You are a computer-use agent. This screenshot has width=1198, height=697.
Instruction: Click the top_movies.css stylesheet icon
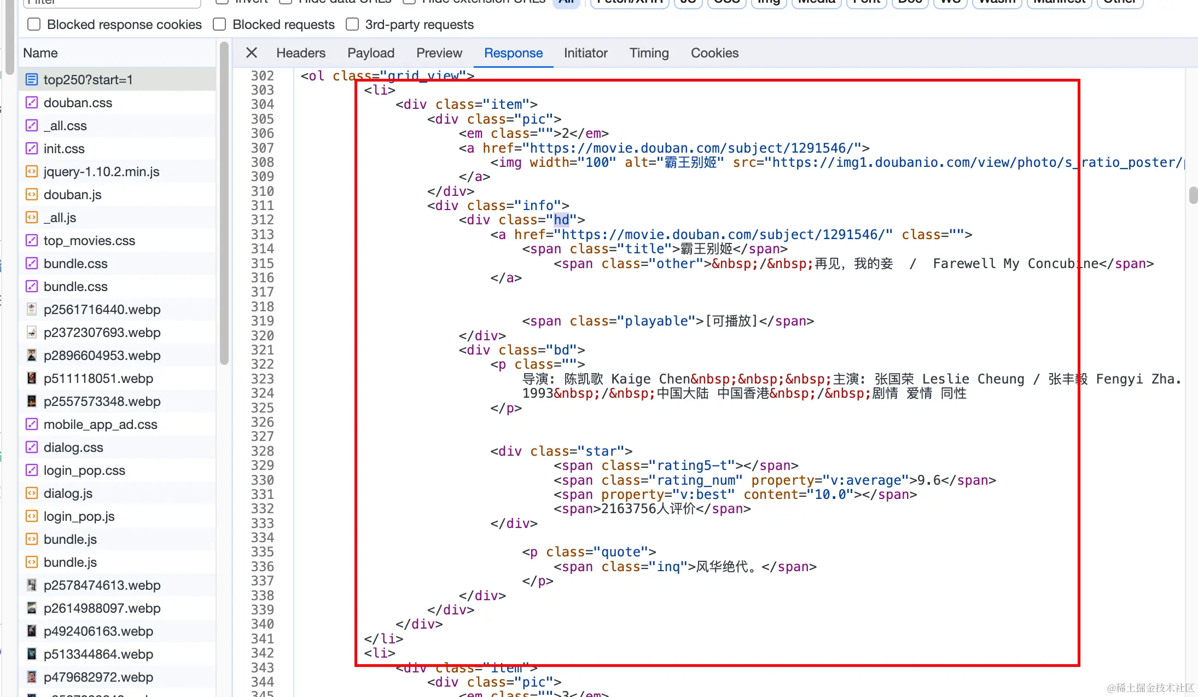pos(32,241)
